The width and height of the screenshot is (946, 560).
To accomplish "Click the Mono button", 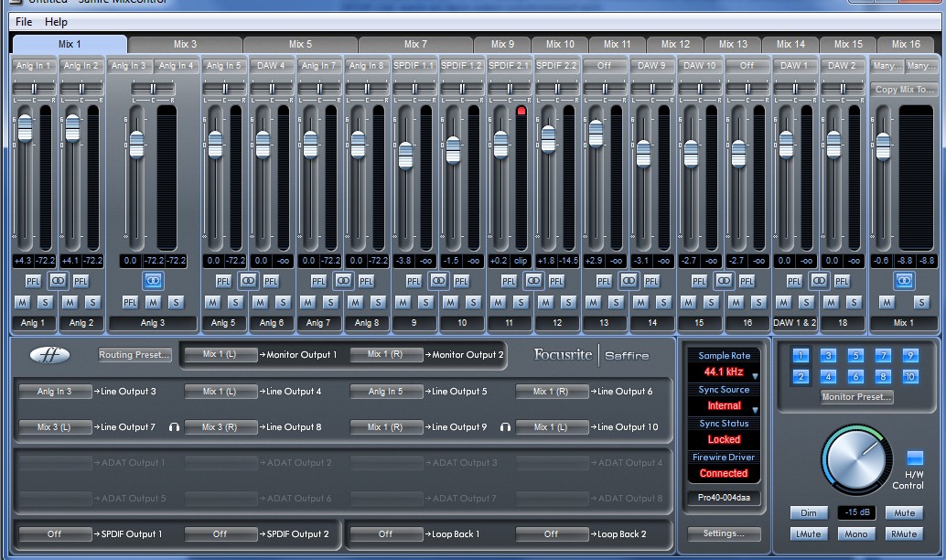I will pyautogui.click(x=856, y=534).
